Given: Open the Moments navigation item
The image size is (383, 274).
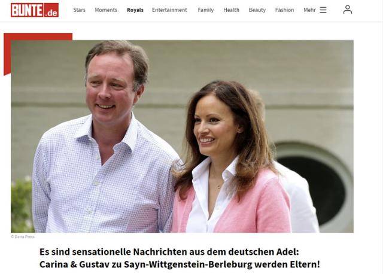Looking at the screenshot, I should tap(106, 10).
